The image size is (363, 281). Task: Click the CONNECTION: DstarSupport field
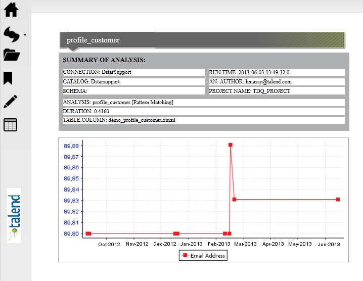tap(133, 72)
